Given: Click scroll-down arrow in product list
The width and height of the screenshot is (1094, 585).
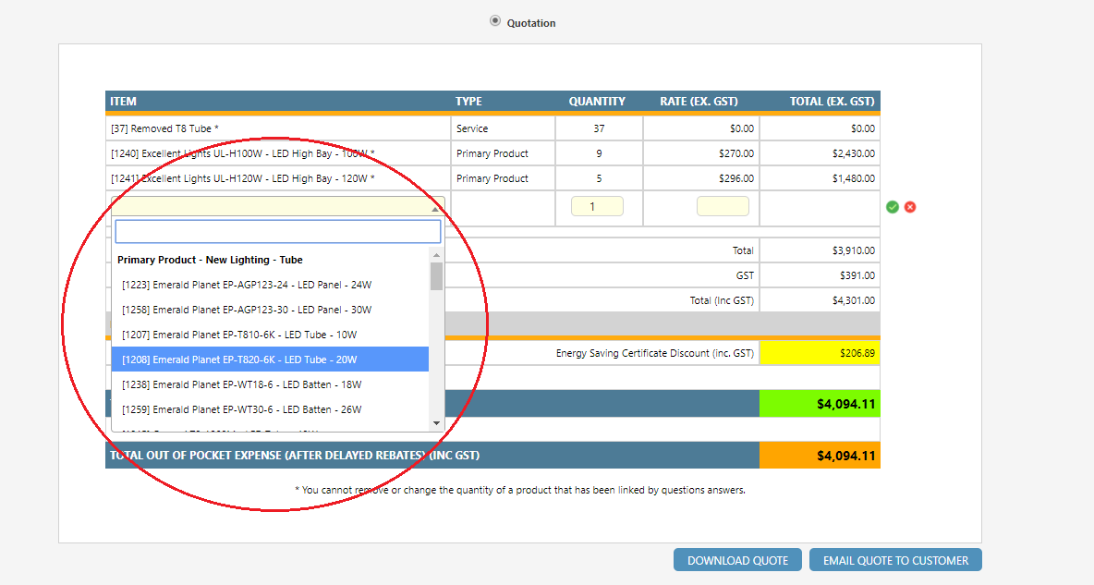Looking at the screenshot, I should 436,423.
